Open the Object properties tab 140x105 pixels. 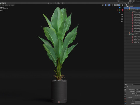[x=125, y=101]
